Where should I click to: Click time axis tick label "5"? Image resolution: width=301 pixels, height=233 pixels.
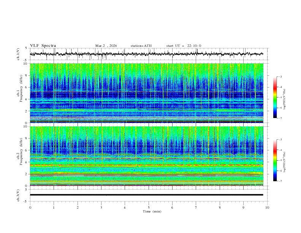click(x=149, y=207)
